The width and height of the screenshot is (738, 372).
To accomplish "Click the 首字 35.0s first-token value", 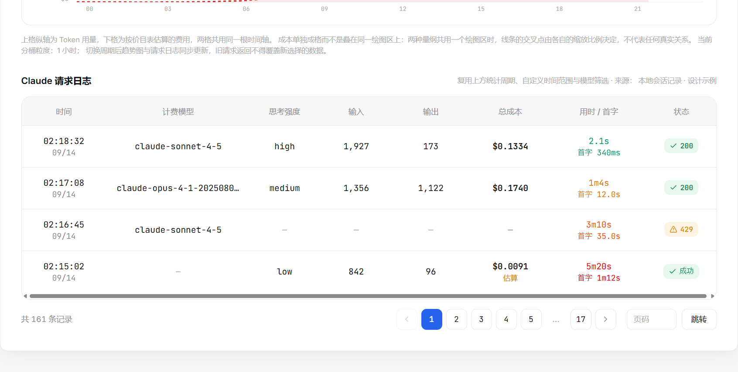I will click(x=599, y=236).
